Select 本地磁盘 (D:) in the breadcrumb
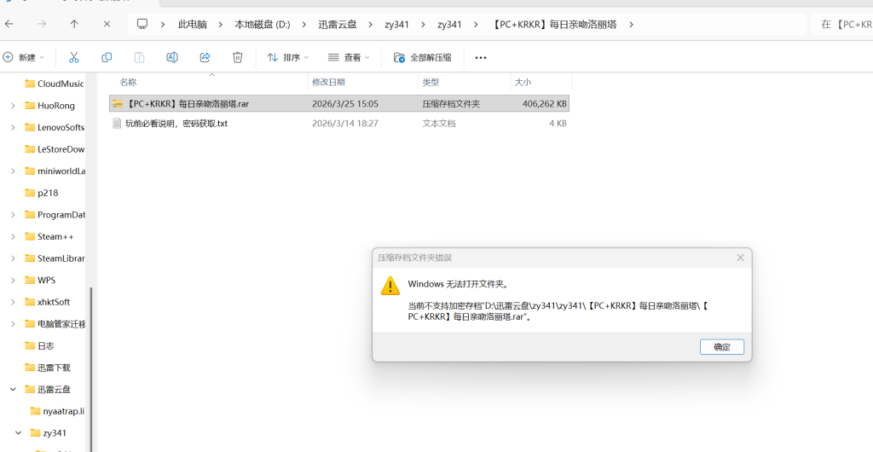873x452 pixels. [x=263, y=25]
